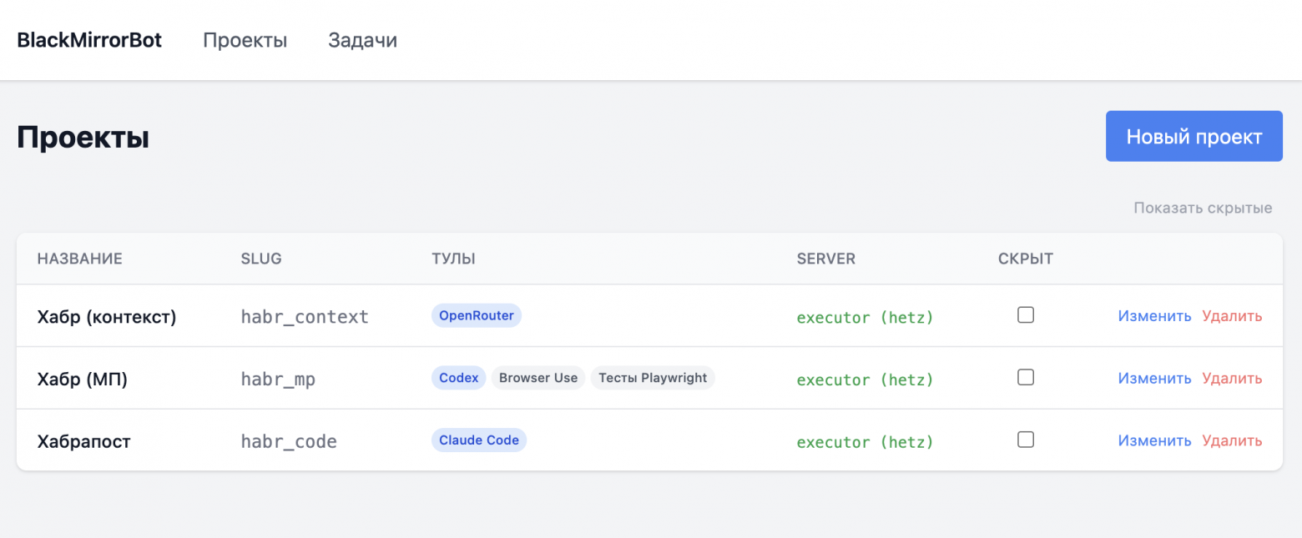Click the OpenRouter tool badge
This screenshot has width=1302, height=538.
coord(476,315)
